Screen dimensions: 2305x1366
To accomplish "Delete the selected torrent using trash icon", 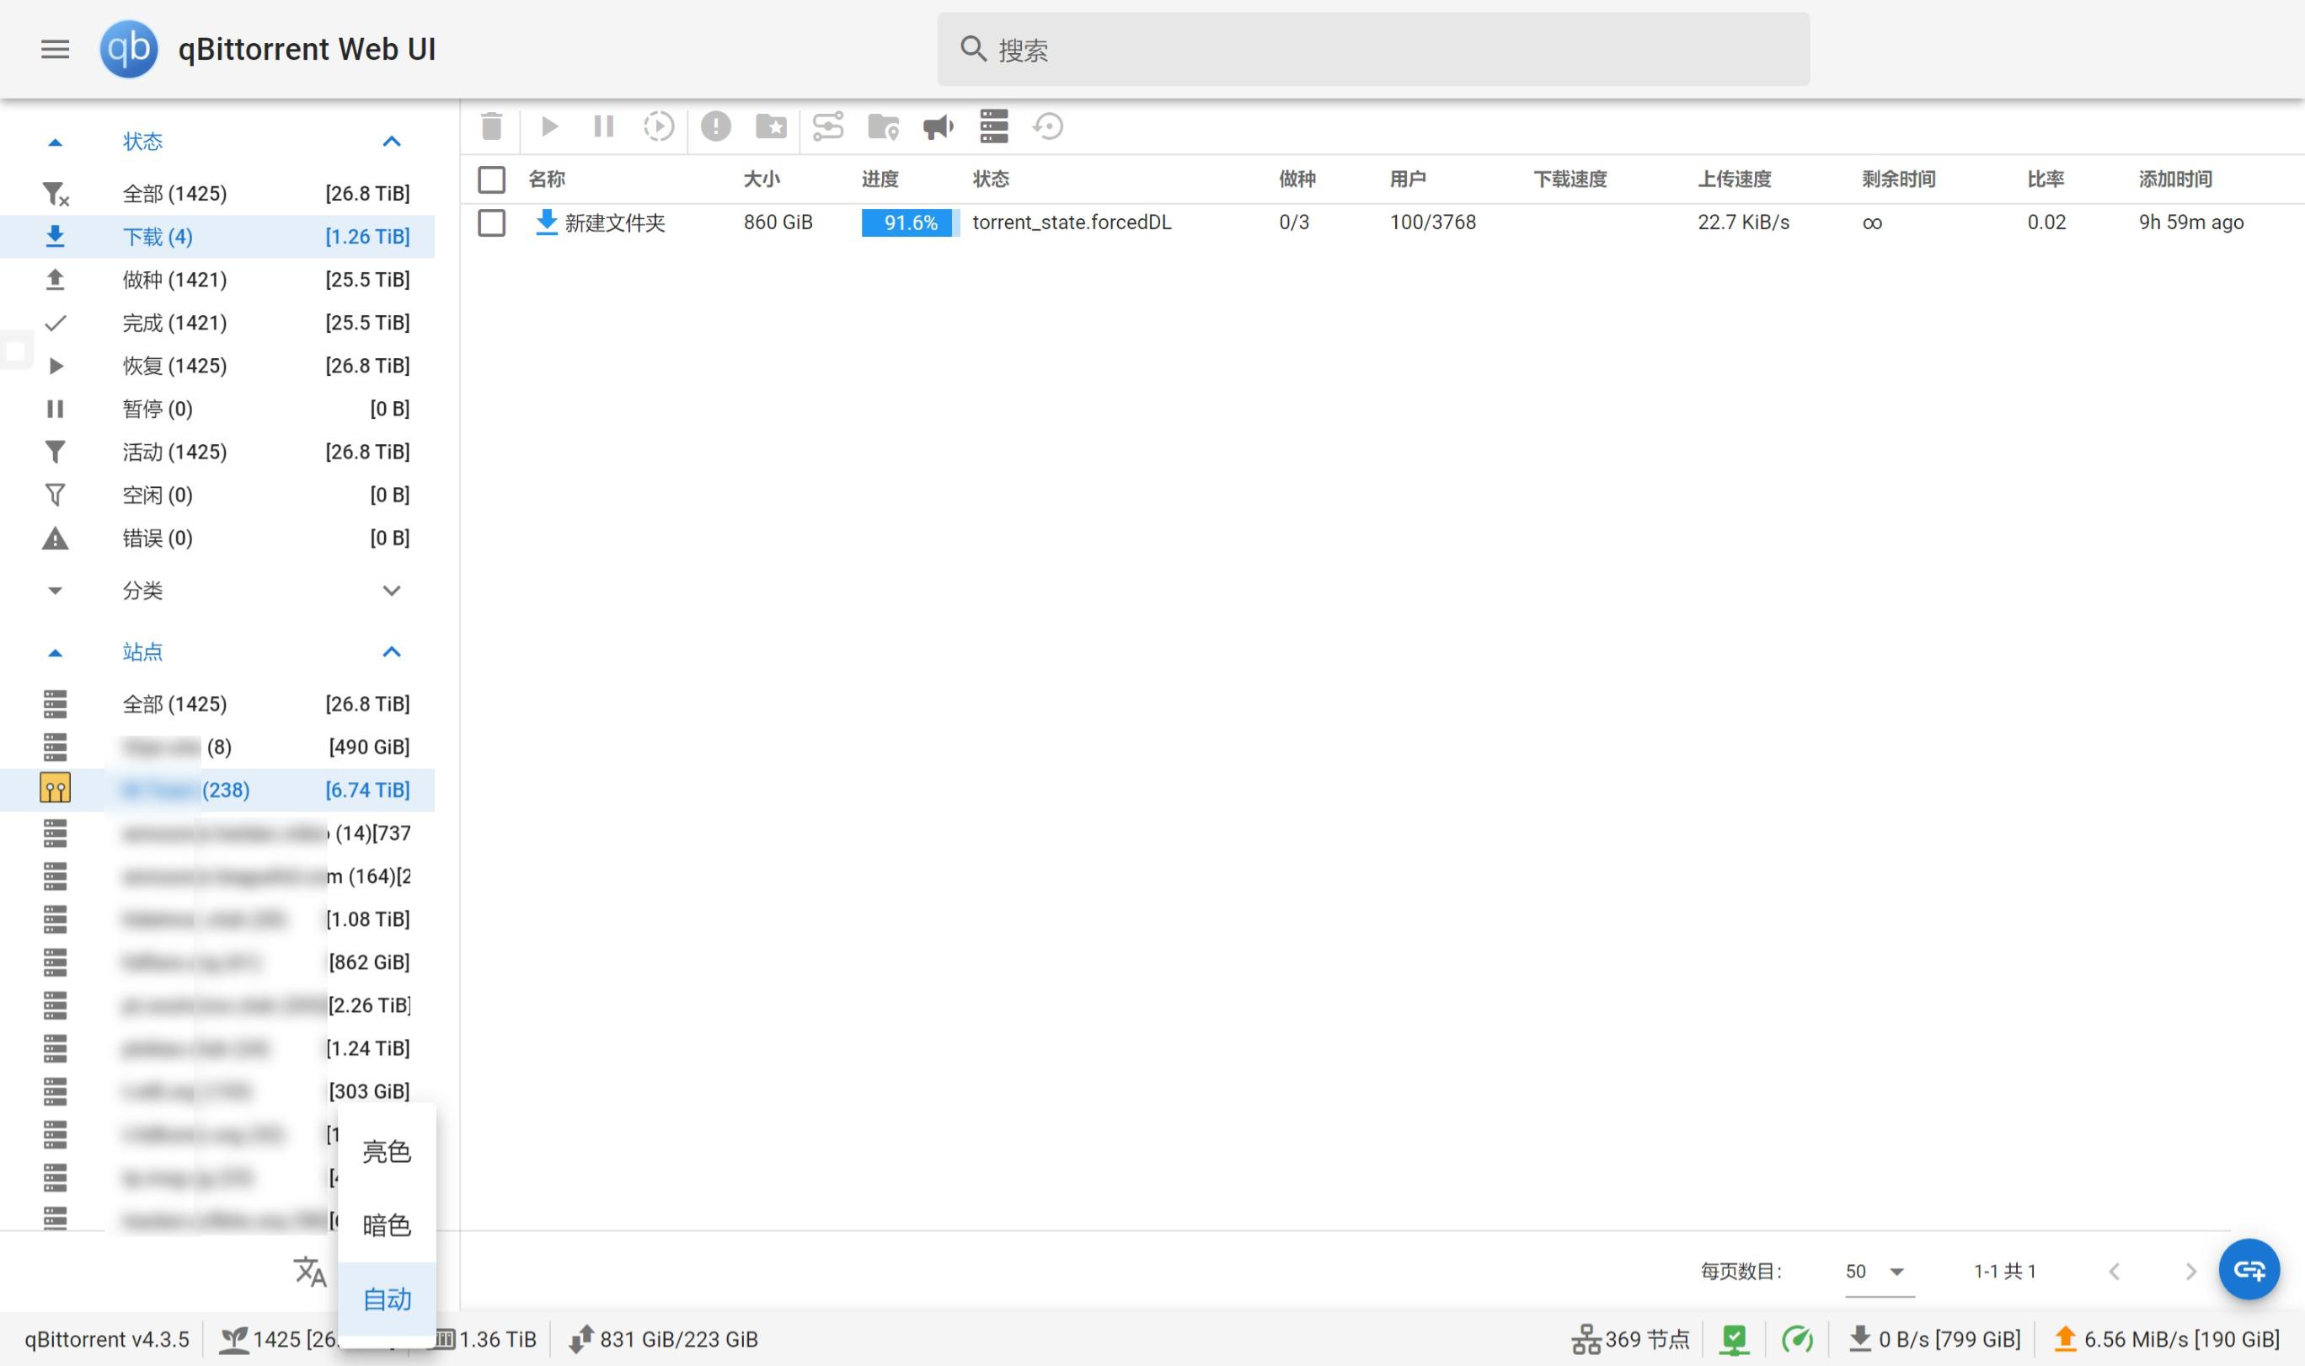I will coord(492,127).
